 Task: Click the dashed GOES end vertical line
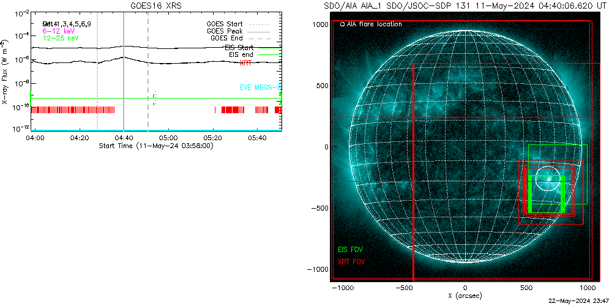coord(148,72)
